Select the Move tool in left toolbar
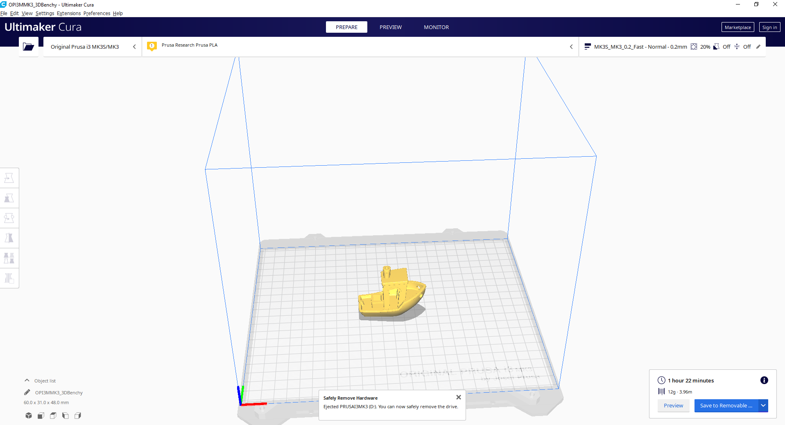The height and width of the screenshot is (425, 785). click(9, 178)
